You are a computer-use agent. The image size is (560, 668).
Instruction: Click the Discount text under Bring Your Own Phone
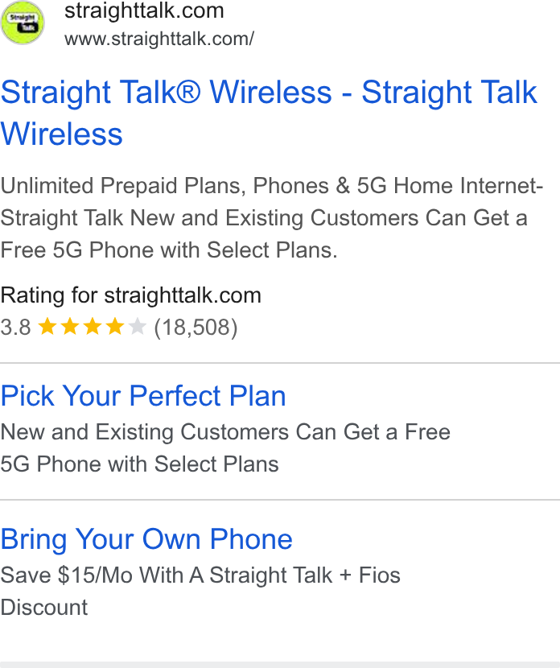coord(44,607)
